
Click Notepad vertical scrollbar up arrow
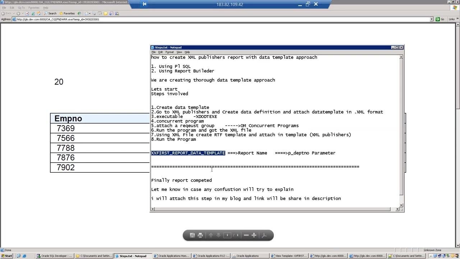[401, 57]
